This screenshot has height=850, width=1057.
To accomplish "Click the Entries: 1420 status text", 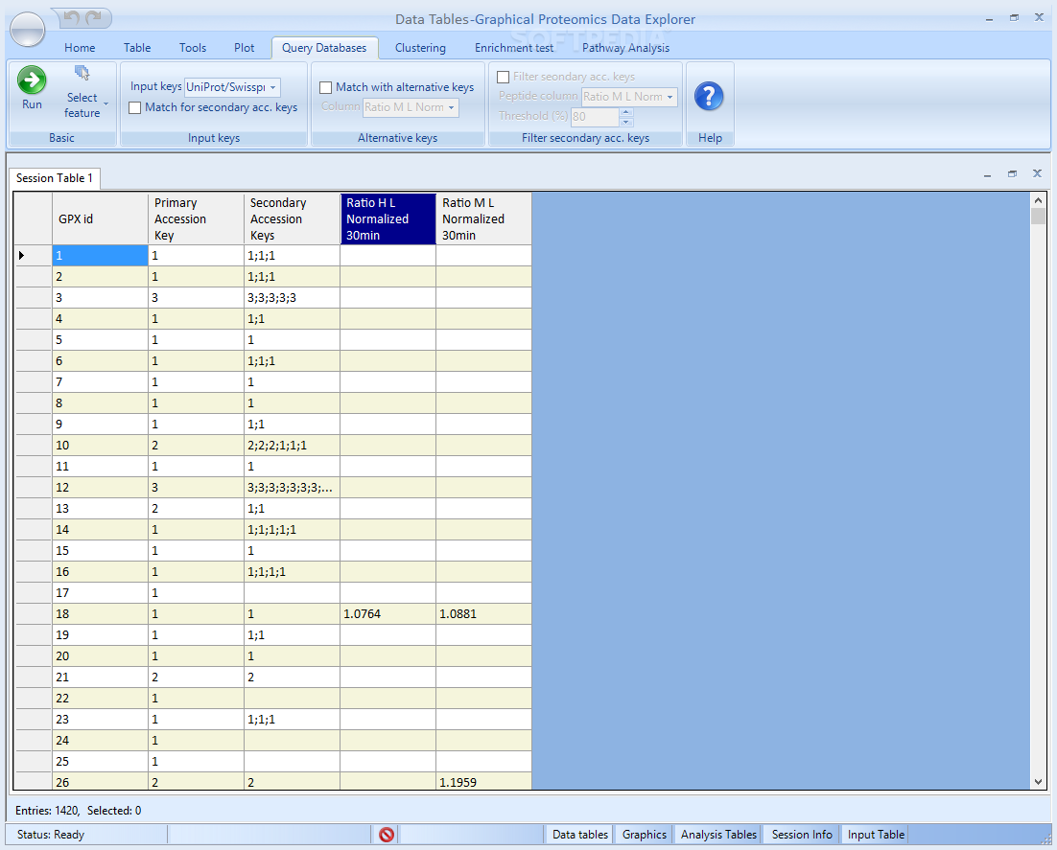I will pyautogui.click(x=47, y=811).
